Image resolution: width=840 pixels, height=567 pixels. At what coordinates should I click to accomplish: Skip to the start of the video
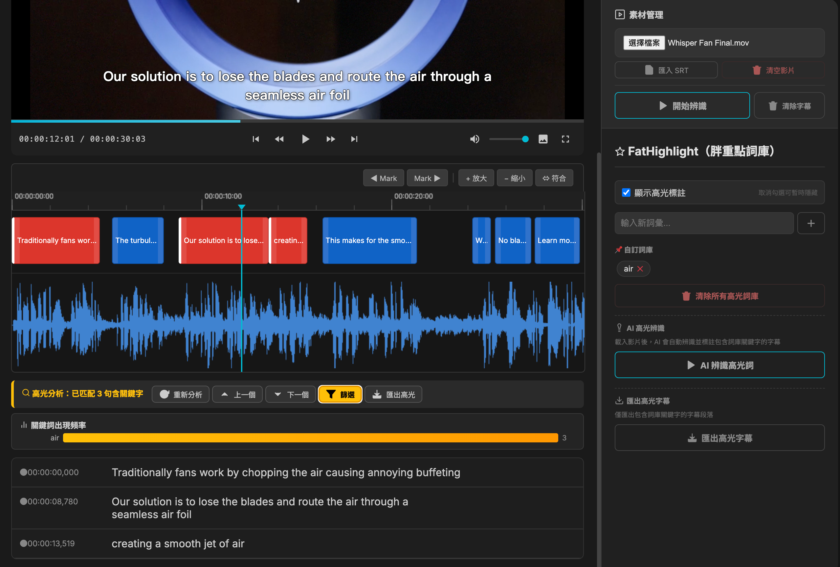pos(255,139)
